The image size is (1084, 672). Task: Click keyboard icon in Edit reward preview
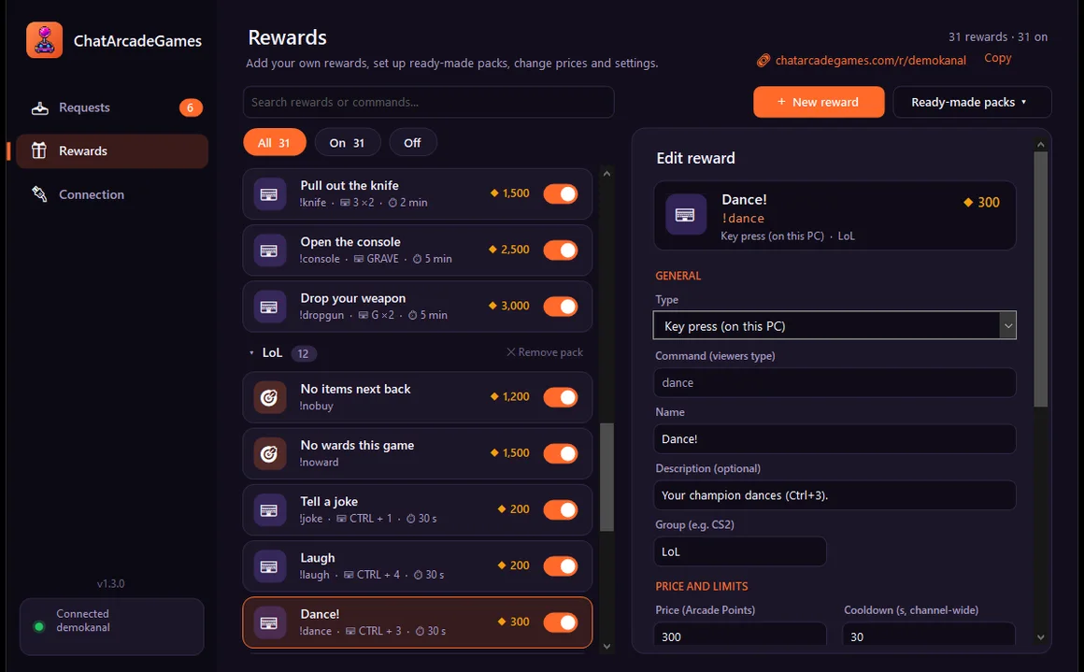coord(685,215)
